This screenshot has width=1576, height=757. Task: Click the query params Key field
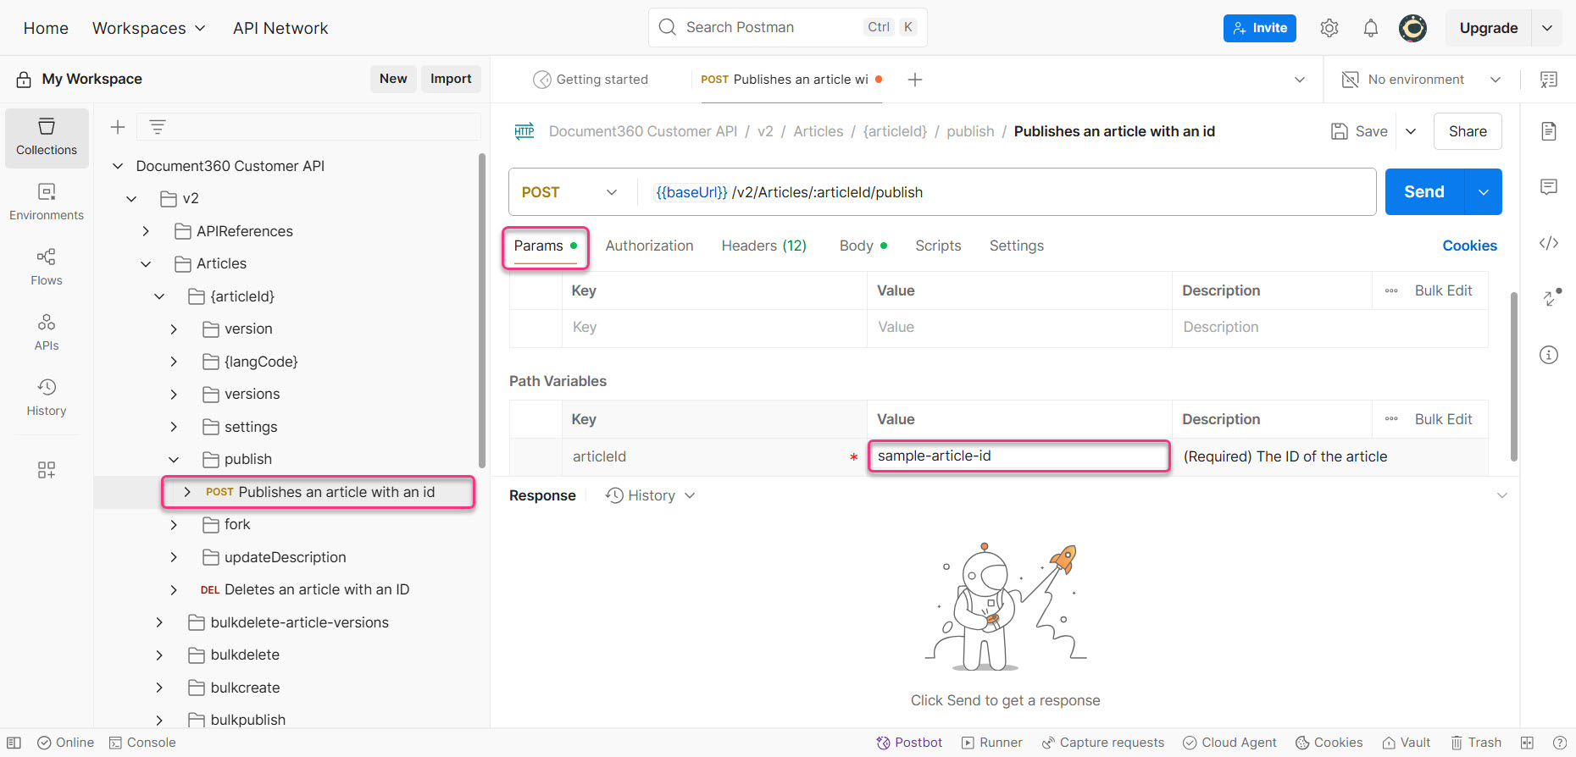pyautogui.click(x=714, y=328)
